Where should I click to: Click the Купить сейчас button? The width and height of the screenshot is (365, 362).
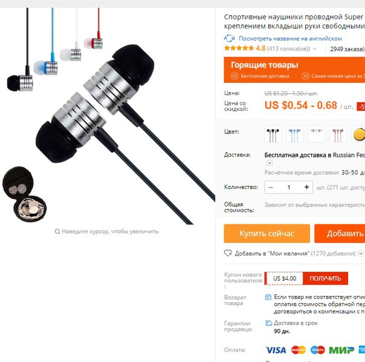266,234
